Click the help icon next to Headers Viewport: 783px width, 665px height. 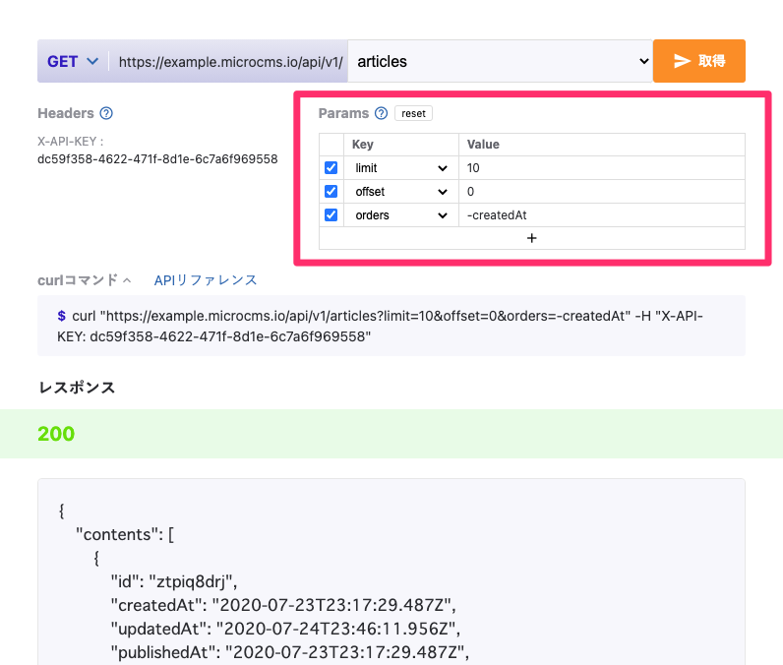[106, 114]
